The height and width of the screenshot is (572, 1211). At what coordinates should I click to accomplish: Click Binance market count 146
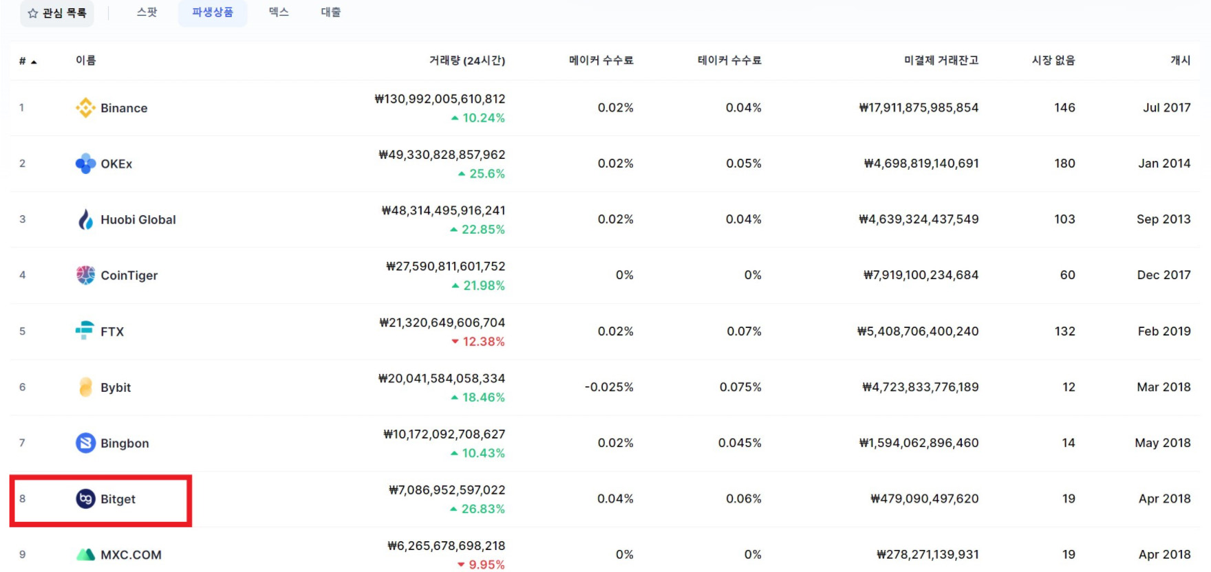pyautogui.click(x=1064, y=107)
